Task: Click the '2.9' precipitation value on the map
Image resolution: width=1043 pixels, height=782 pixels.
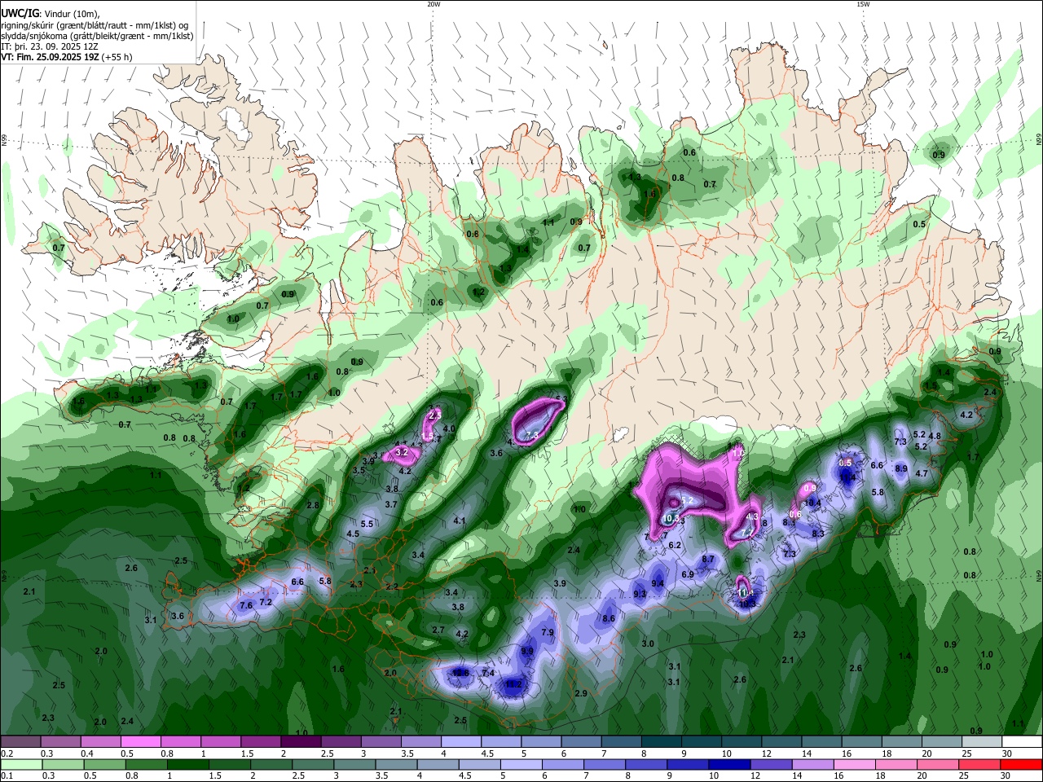Action: tap(581, 693)
